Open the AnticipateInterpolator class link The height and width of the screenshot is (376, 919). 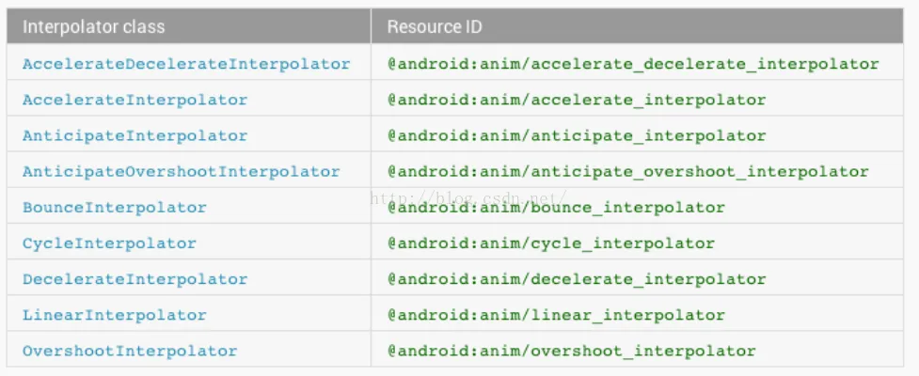pyautogui.click(x=135, y=136)
